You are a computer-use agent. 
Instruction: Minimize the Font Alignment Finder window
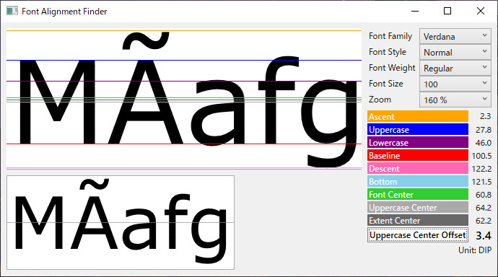pyautogui.click(x=415, y=11)
